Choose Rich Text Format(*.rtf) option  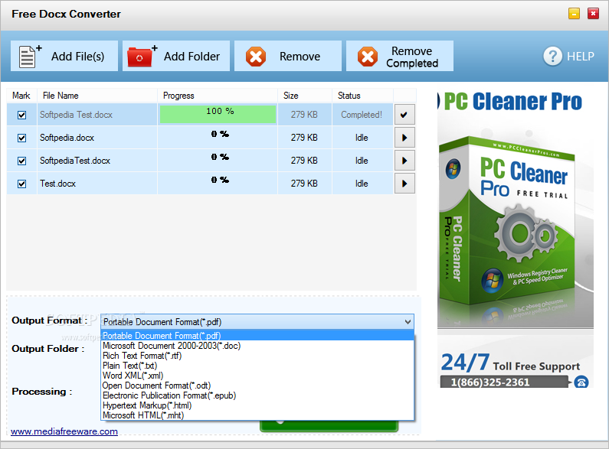click(x=257, y=356)
